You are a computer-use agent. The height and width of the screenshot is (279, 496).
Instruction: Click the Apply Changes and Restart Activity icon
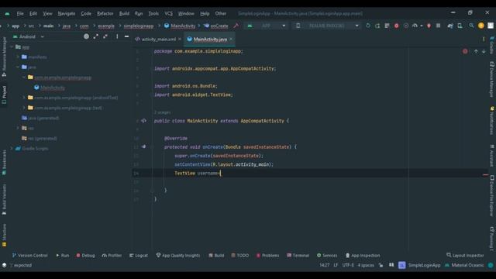pyautogui.click(x=377, y=26)
